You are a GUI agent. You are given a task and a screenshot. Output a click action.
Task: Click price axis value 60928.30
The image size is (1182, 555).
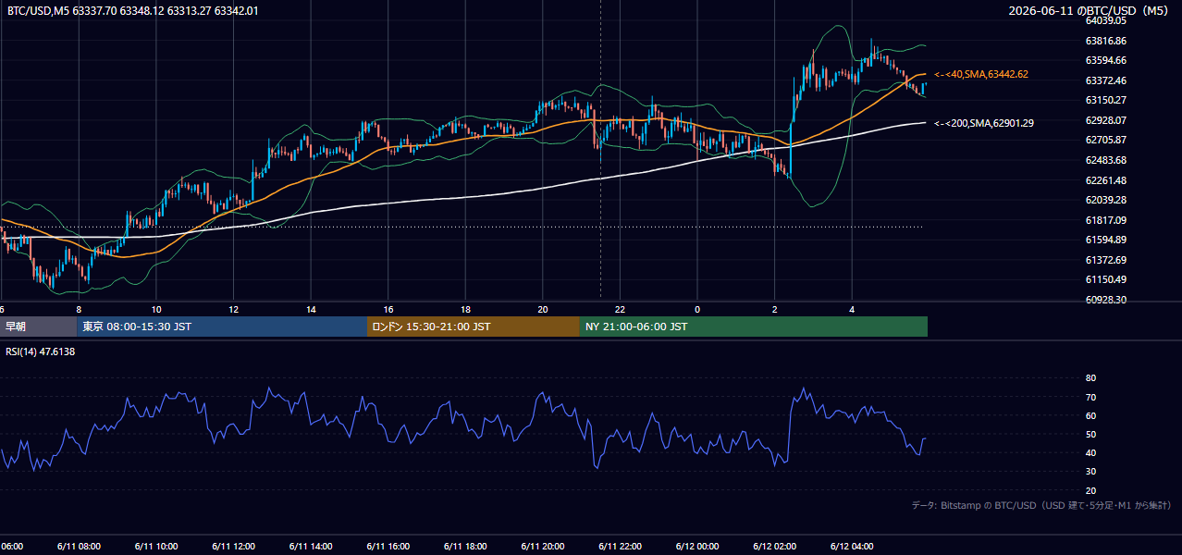[x=1105, y=300]
